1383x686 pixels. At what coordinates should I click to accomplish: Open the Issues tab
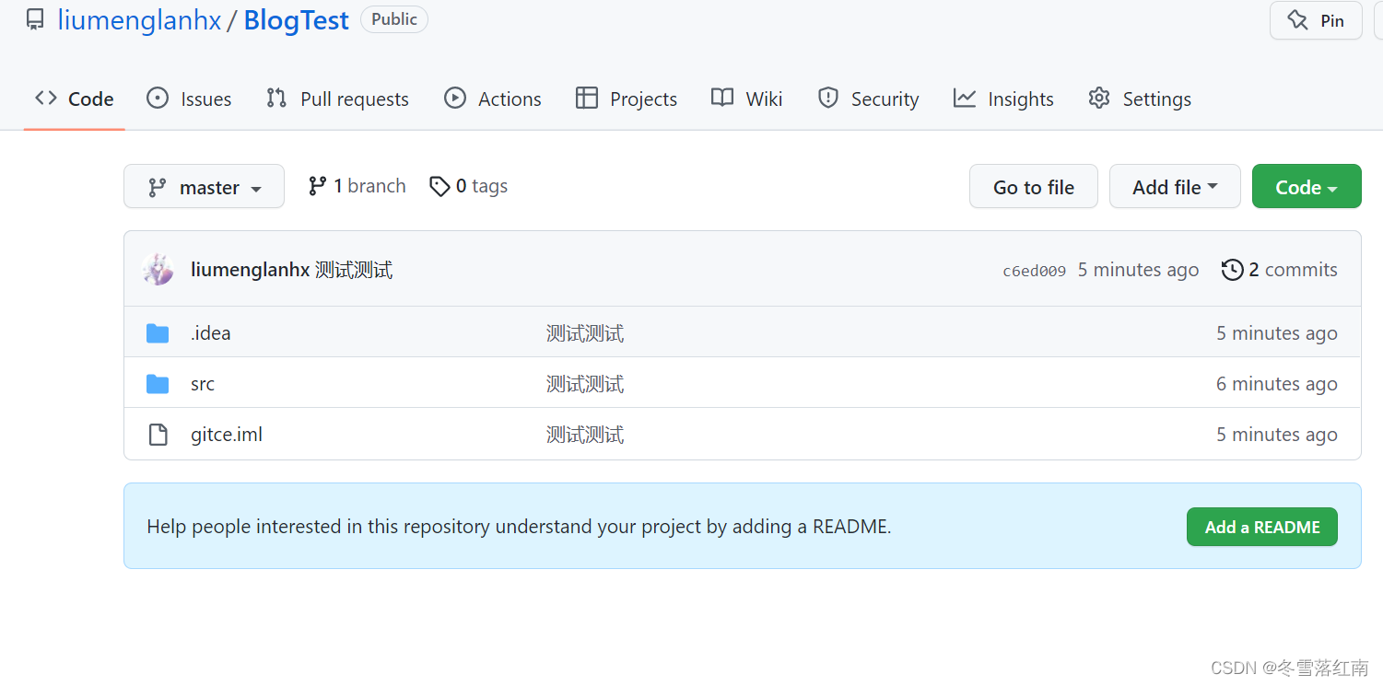[x=189, y=99]
